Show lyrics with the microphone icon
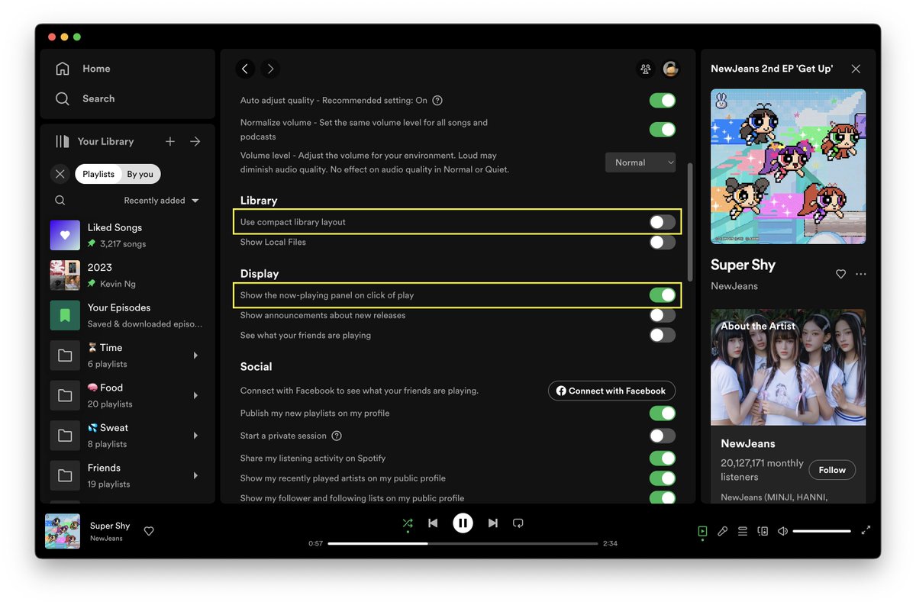916x605 pixels. 722,531
